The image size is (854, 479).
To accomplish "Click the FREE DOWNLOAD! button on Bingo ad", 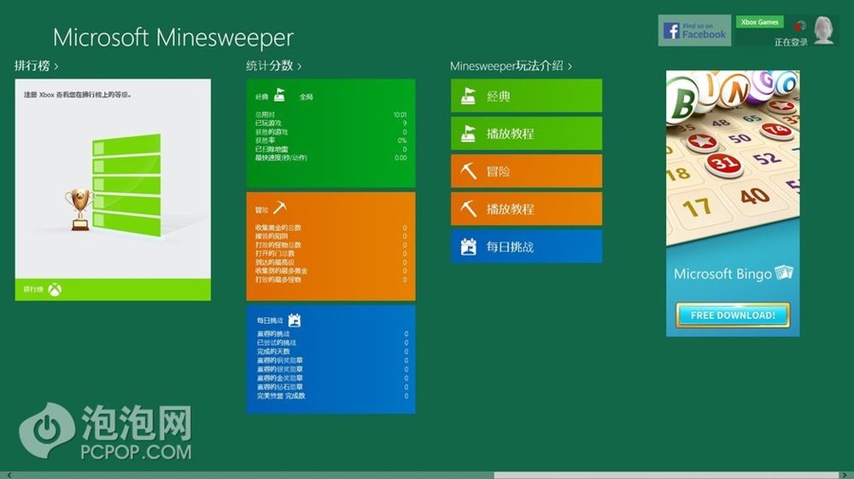I will (733, 315).
